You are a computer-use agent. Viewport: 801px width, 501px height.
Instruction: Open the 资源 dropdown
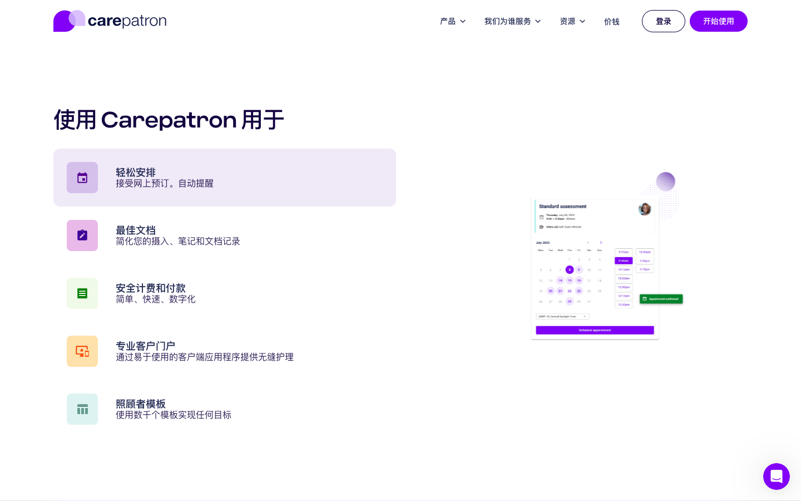[572, 21]
